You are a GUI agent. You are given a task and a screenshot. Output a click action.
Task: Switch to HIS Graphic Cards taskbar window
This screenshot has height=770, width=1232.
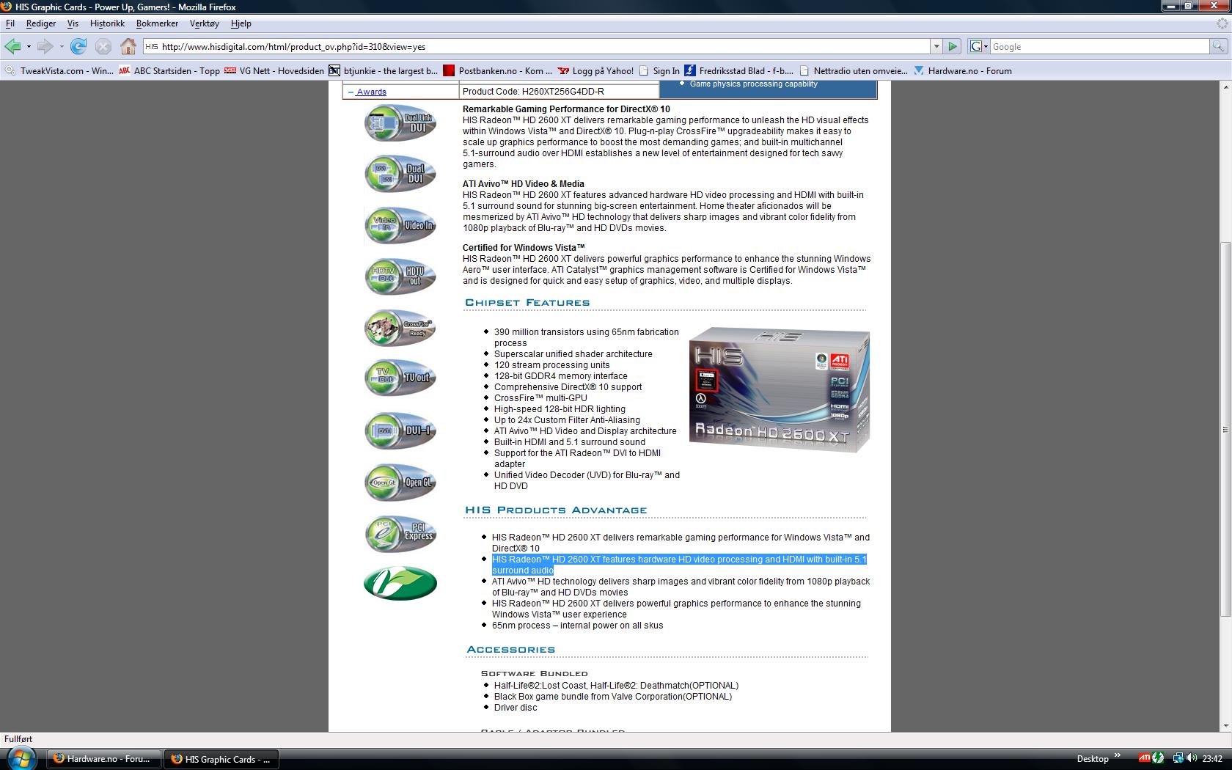[221, 759]
